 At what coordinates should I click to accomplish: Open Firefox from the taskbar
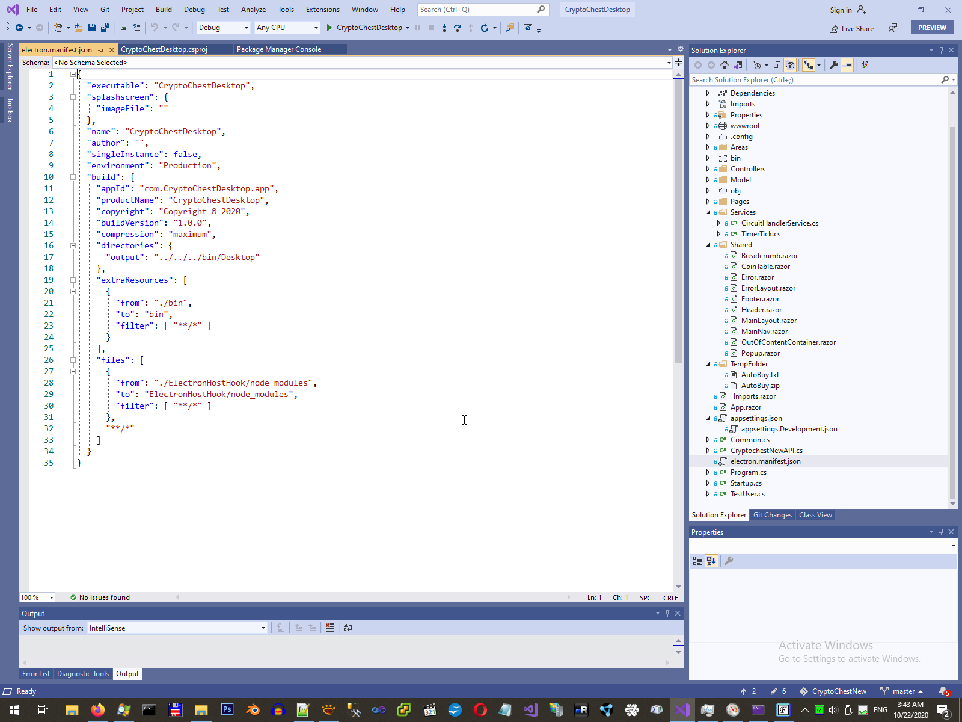(97, 710)
